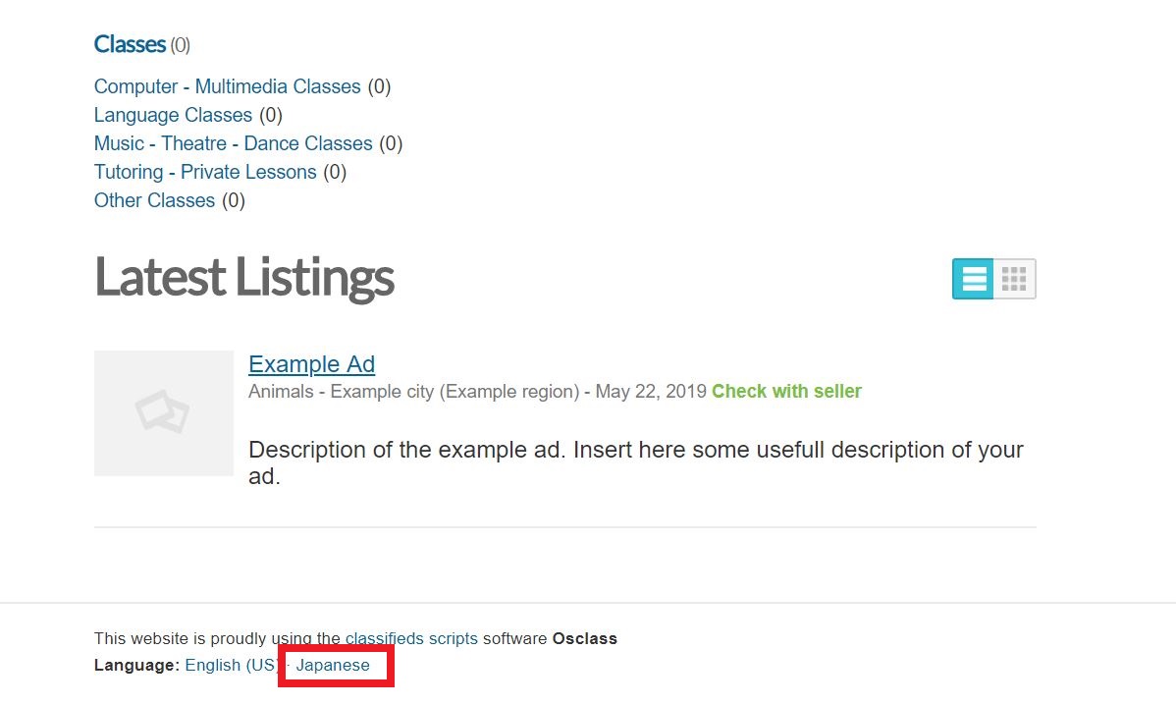The width and height of the screenshot is (1176, 705).
Task: Click the (0) count beside Classes heading
Action: [x=180, y=45]
